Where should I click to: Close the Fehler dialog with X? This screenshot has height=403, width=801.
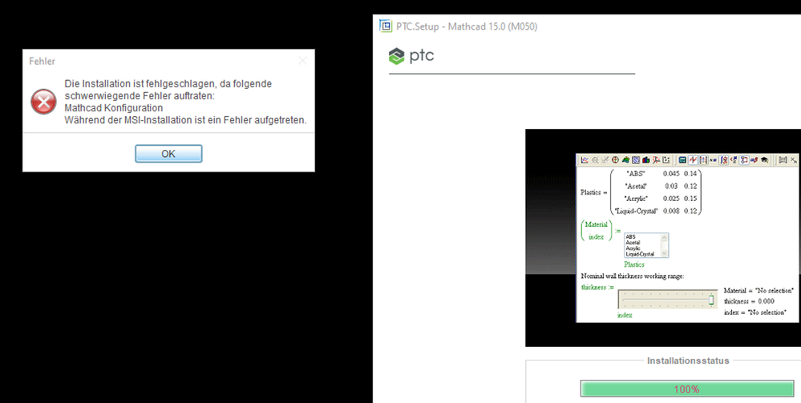click(x=302, y=61)
